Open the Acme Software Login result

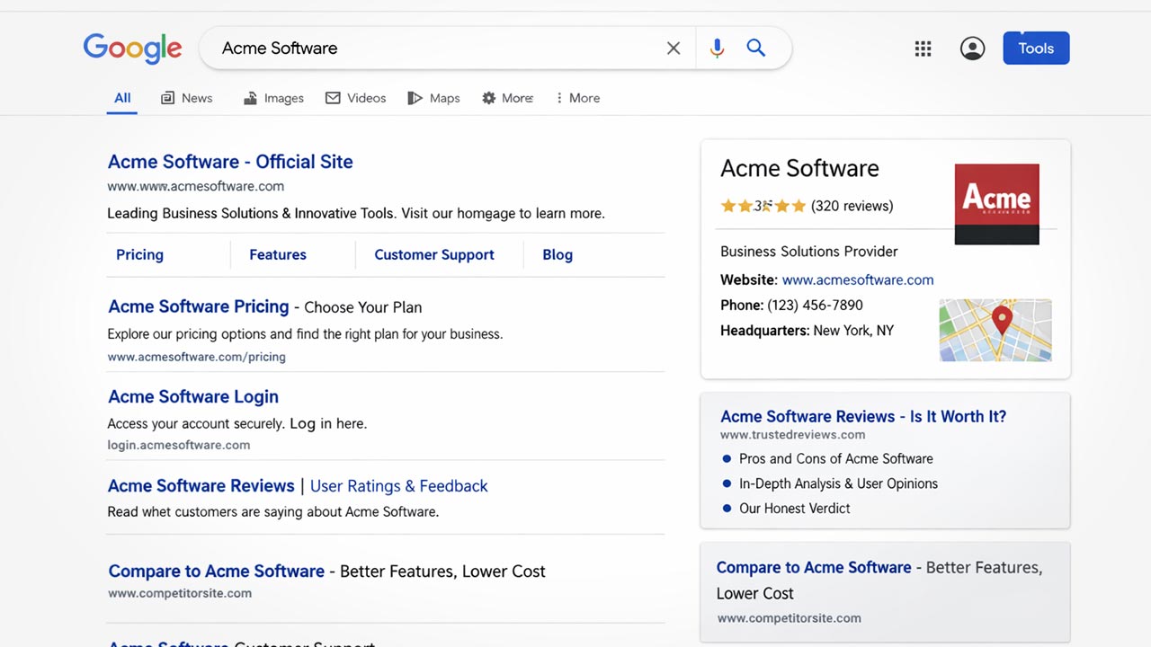(193, 396)
